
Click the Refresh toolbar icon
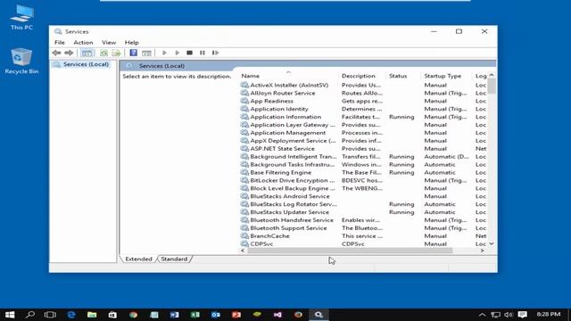(x=104, y=53)
